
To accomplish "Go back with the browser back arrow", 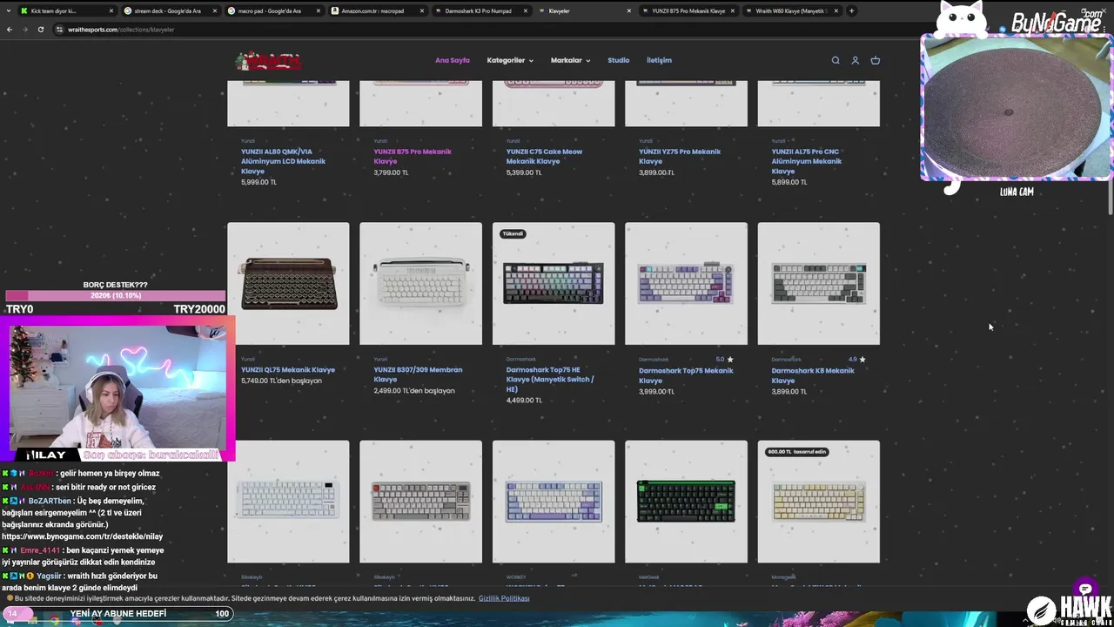I will pos(10,30).
